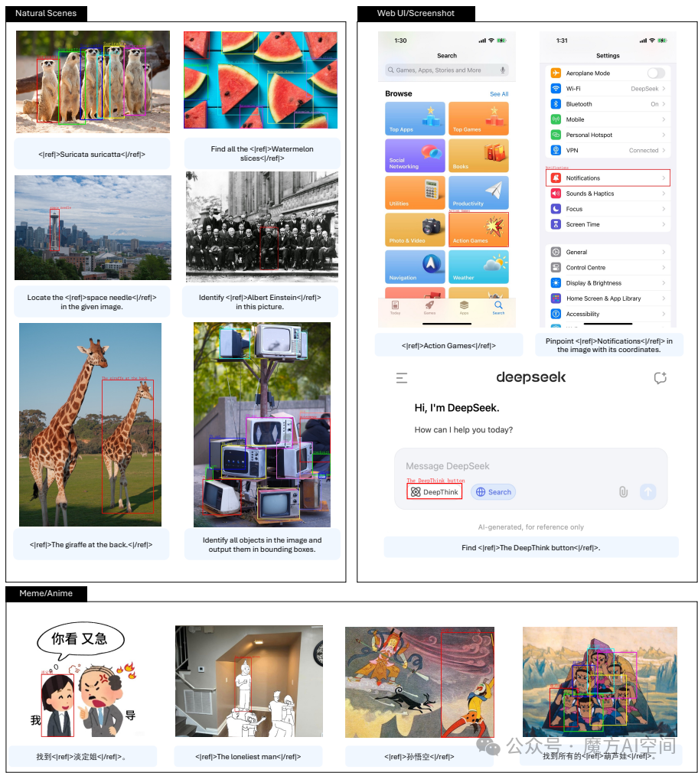Click the black-and-white Einstein group photo
Viewport: 698px width, 773px height.
click(x=263, y=227)
